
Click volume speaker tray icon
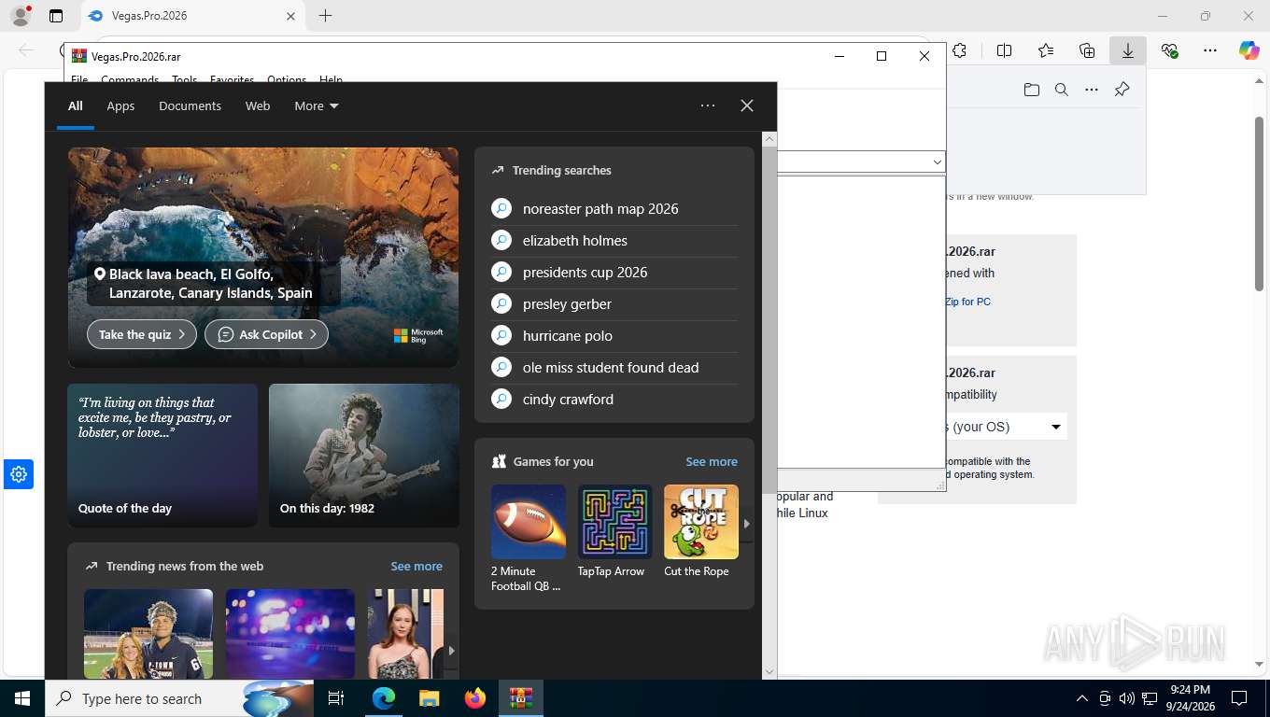[x=1126, y=698]
